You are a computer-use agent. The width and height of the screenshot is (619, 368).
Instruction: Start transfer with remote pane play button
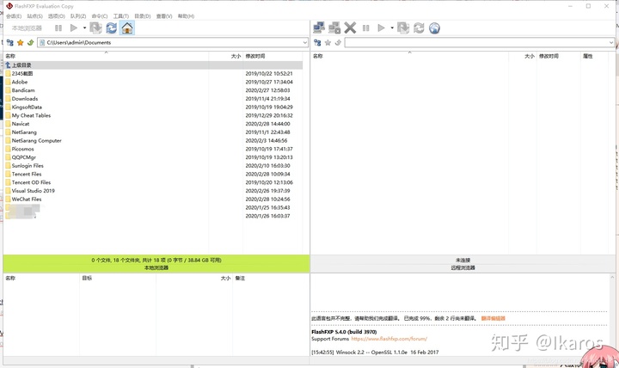pos(382,28)
